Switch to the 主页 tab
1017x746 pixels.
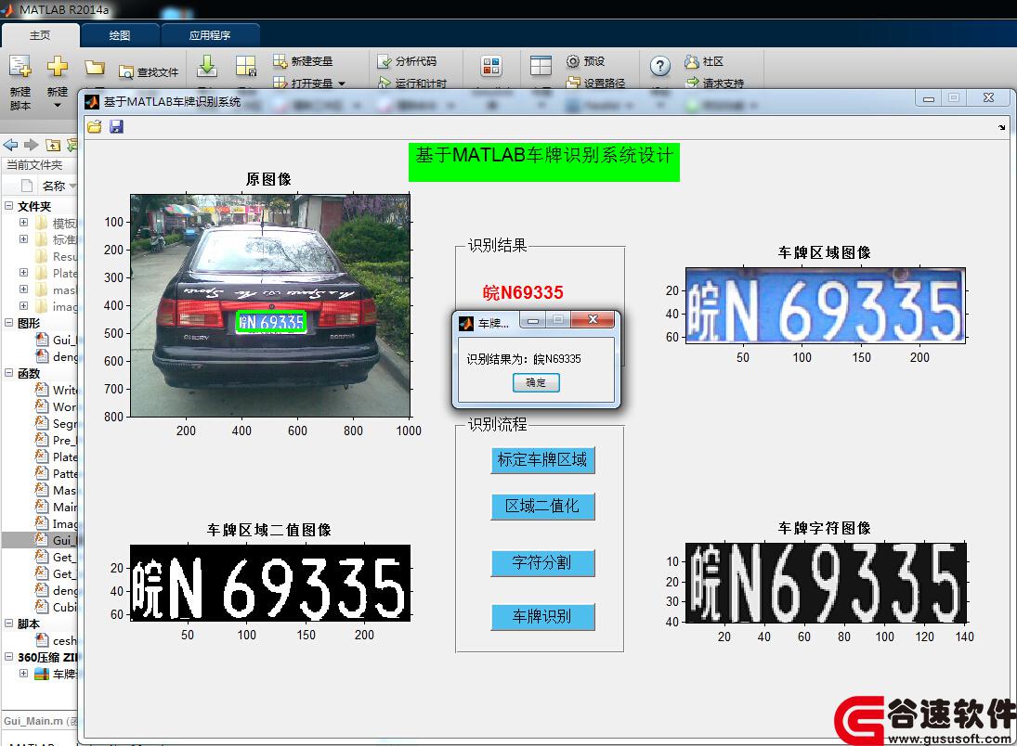coord(40,35)
